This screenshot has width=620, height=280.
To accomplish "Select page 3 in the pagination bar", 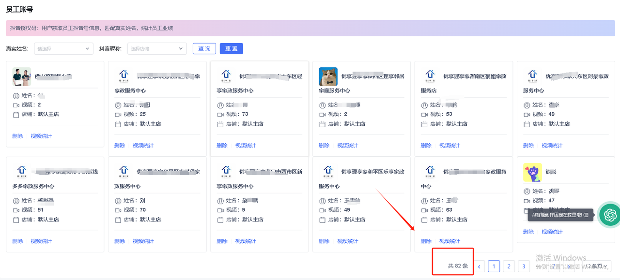I will tap(524, 266).
